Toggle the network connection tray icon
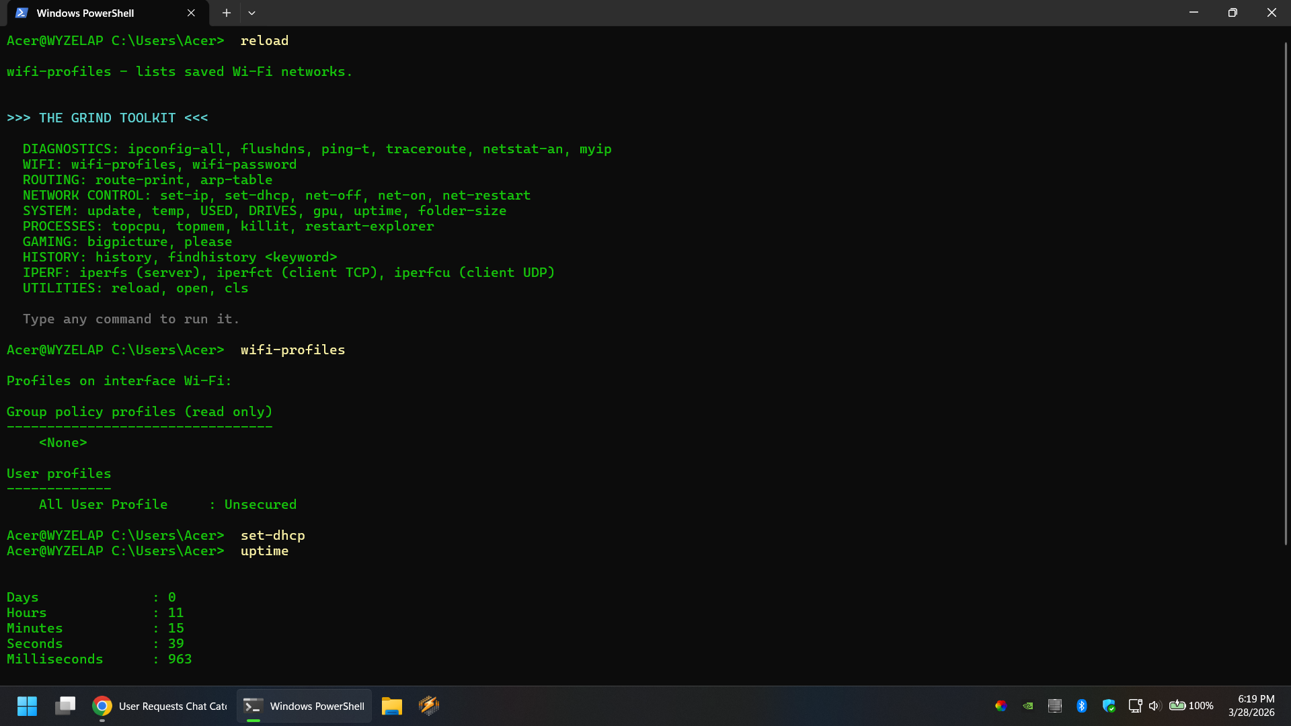 pyautogui.click(x=1135, y=706)
